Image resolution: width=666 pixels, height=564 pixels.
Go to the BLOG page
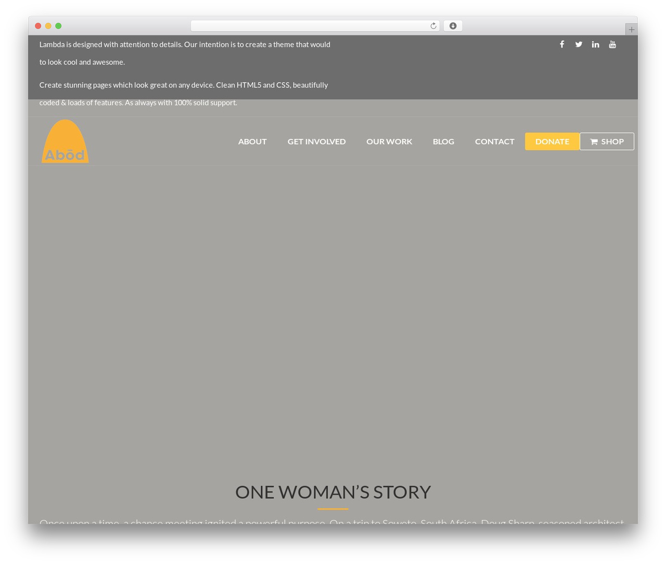443,142
